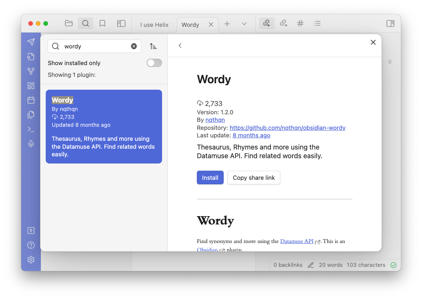Expand the tab list chevron
The width and height of the screenshot is (422, 299).
[244, 24]
